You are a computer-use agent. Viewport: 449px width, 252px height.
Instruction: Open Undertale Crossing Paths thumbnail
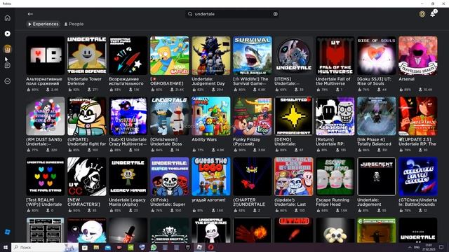(335, 116)
